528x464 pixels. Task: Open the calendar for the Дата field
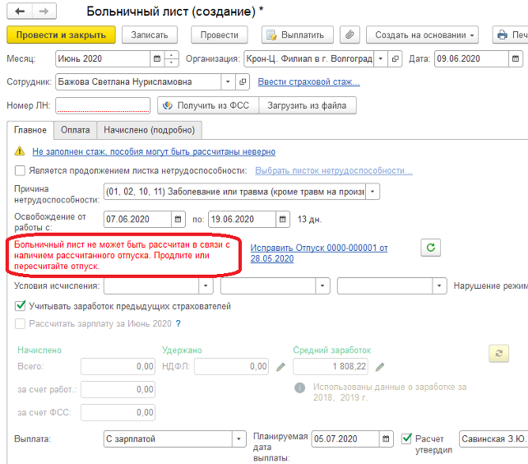516,58
